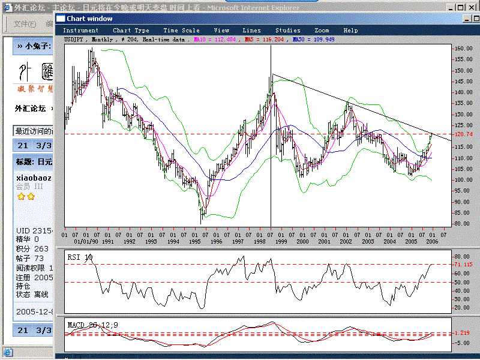Click the 80.00 price axis label
The image size is (480, 360).
point(462,223)
